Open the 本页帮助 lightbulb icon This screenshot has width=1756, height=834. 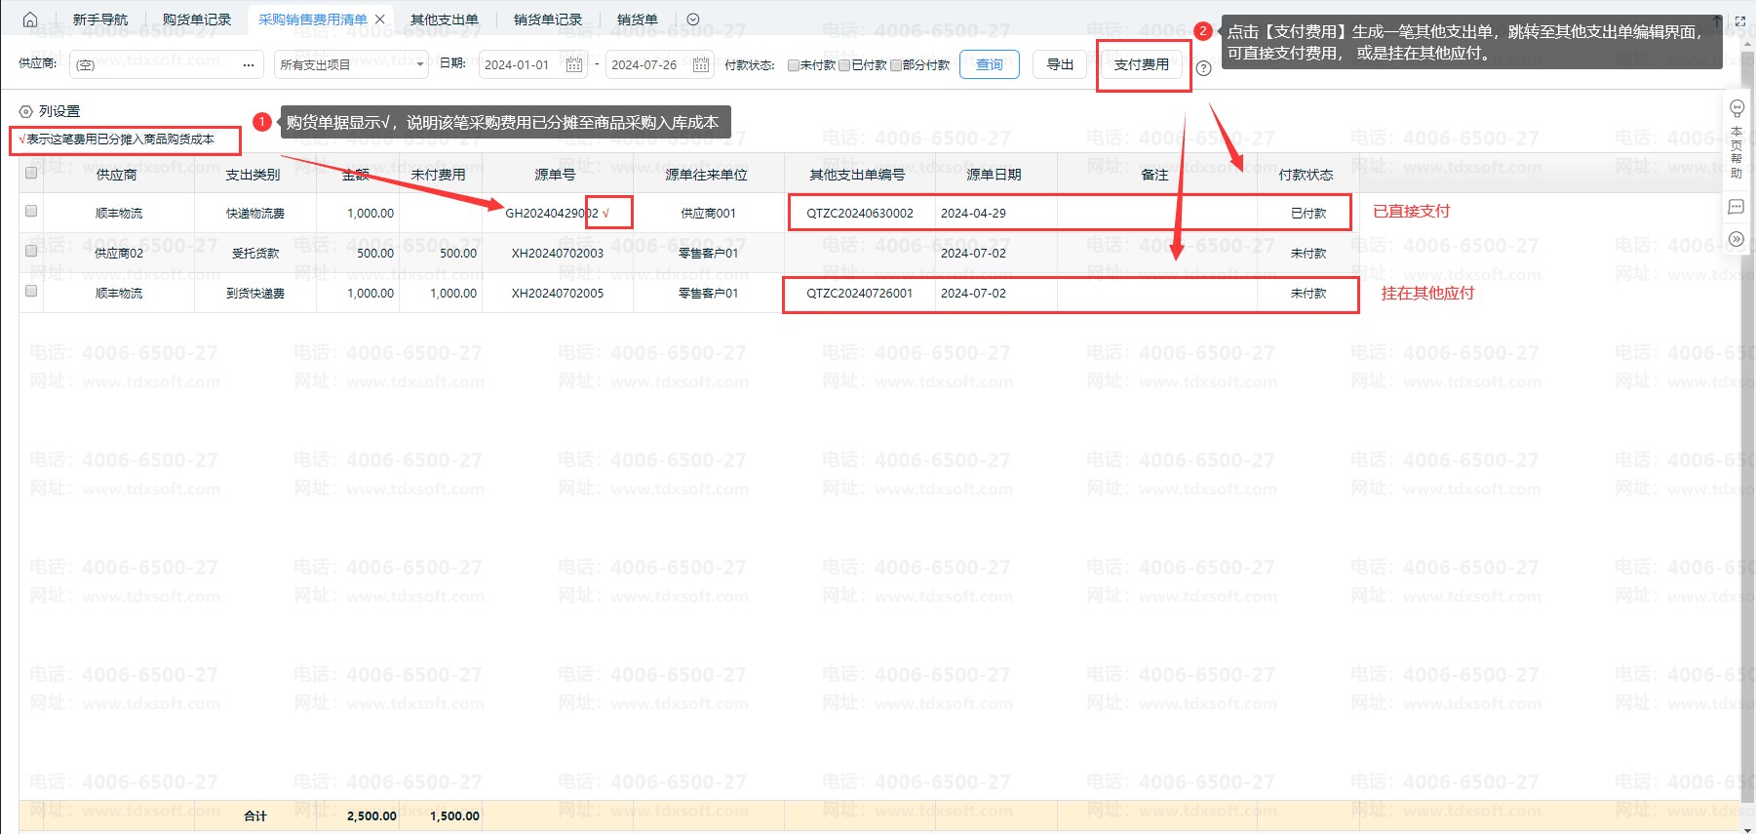point(1736,108)
